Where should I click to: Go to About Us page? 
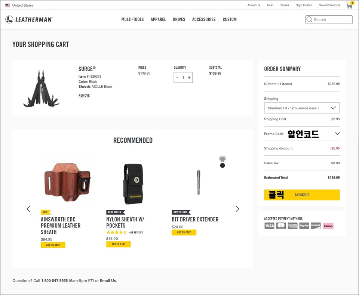click(254, 5)
